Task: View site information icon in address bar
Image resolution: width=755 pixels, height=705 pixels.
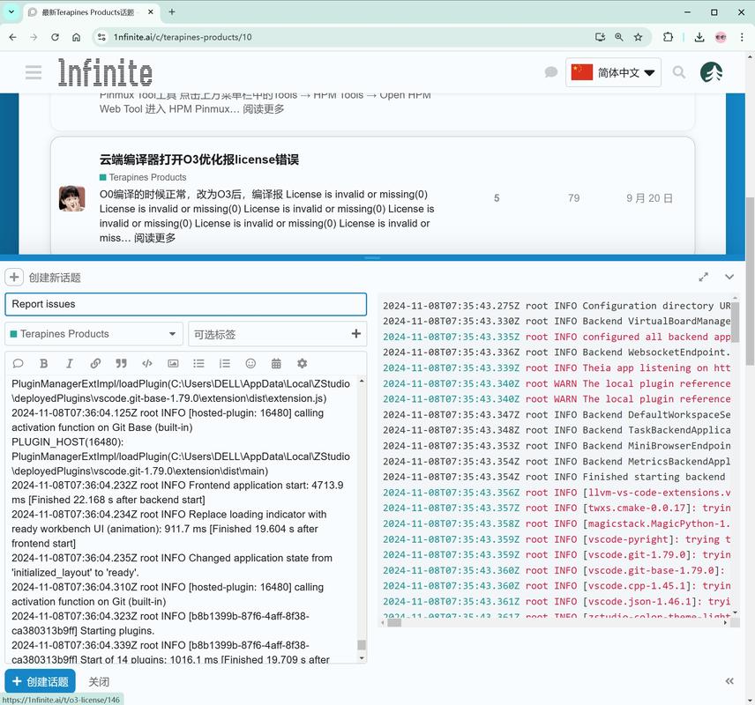Action: (101, 37)
